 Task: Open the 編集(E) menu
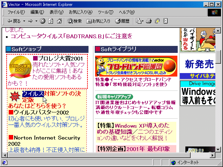[x=37, y=12]
